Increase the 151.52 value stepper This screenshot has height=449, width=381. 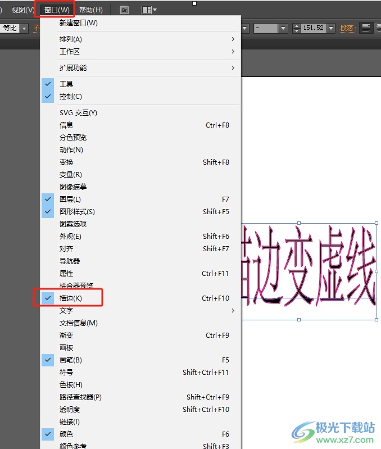297,26
